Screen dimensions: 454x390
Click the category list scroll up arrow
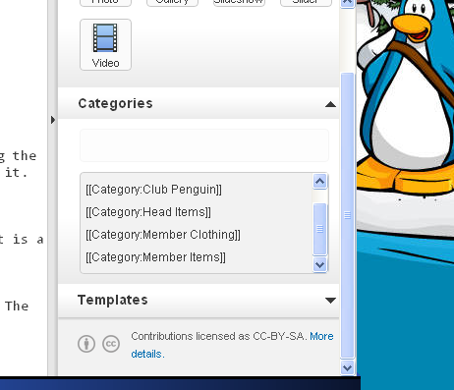319,181
